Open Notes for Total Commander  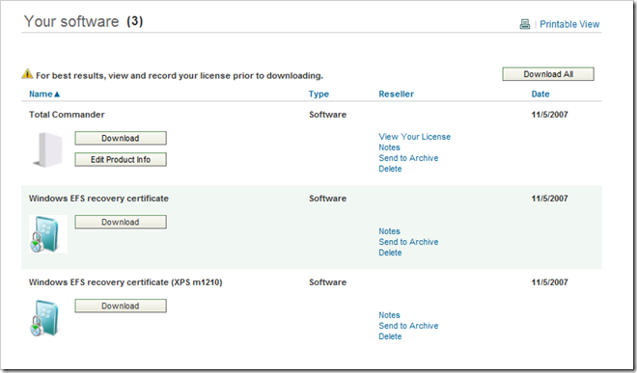(x=389, y=147)
